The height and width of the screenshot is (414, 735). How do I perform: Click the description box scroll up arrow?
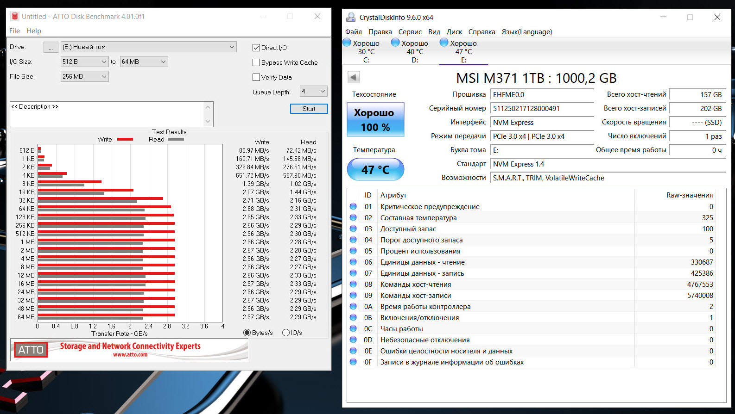[208, 107]
